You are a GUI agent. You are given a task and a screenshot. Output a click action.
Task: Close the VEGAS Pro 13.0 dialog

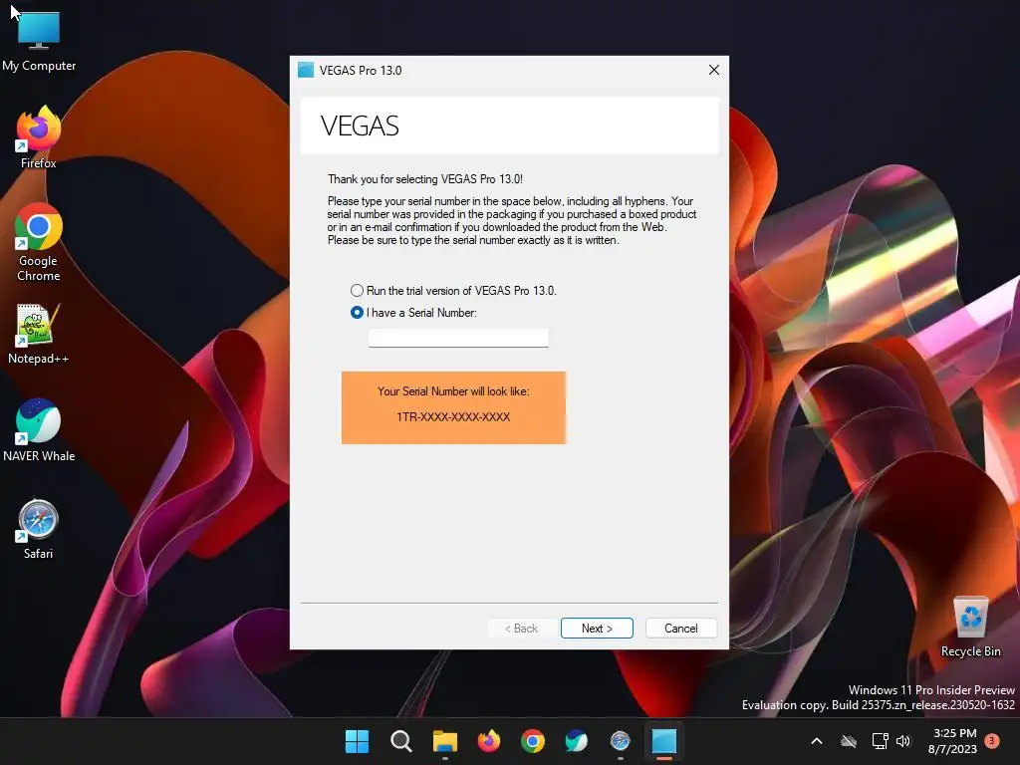point(713,71)
